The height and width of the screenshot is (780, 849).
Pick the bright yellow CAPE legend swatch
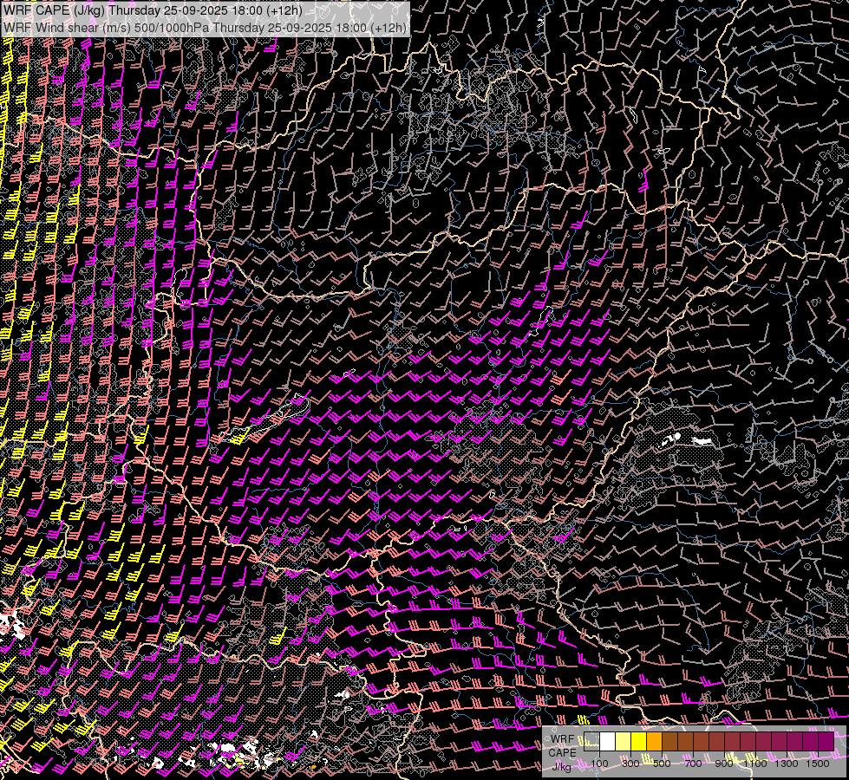click(638, 741)
